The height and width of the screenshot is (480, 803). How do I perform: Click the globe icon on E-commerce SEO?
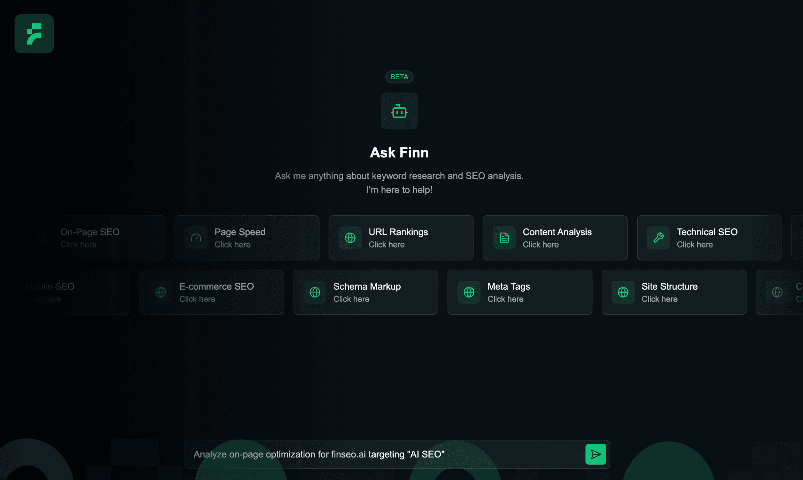[161, 292]
